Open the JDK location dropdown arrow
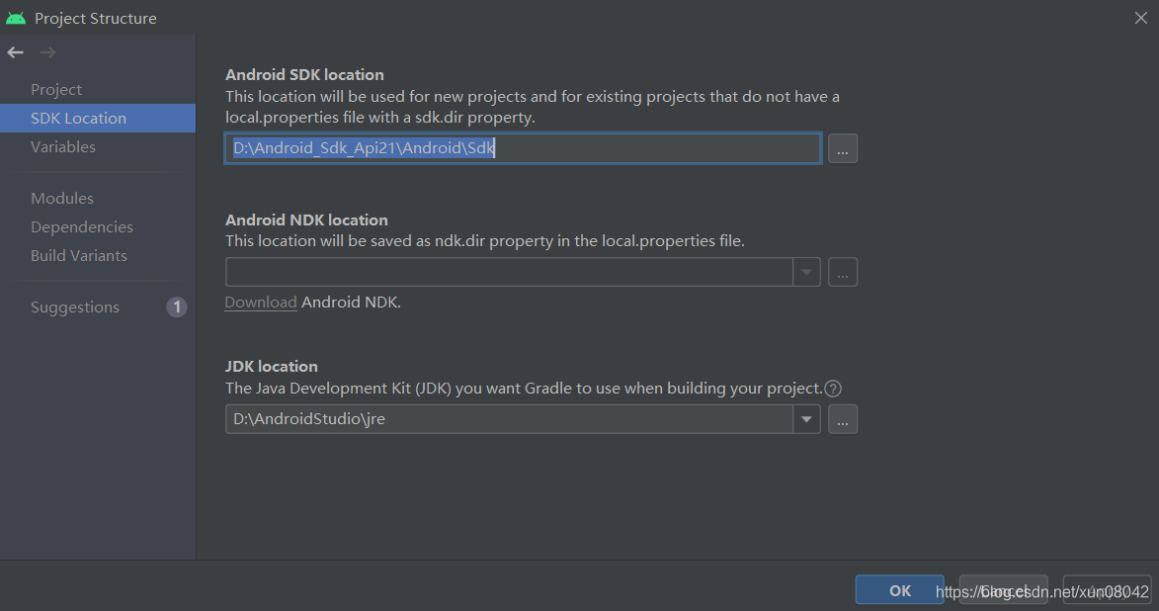The width and height of the screenshot is (1159, 611). pyautogui.click(x=806, y=418)
